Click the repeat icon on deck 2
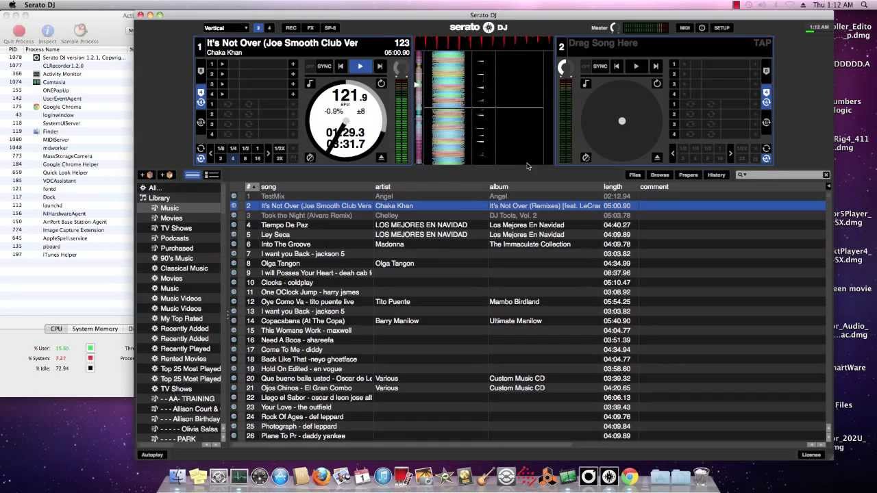Viewport: 877px width, 493px height. [x=657, y=84]
